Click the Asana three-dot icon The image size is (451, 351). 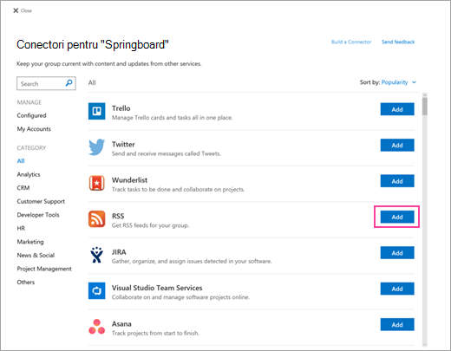tap(96, 327)
